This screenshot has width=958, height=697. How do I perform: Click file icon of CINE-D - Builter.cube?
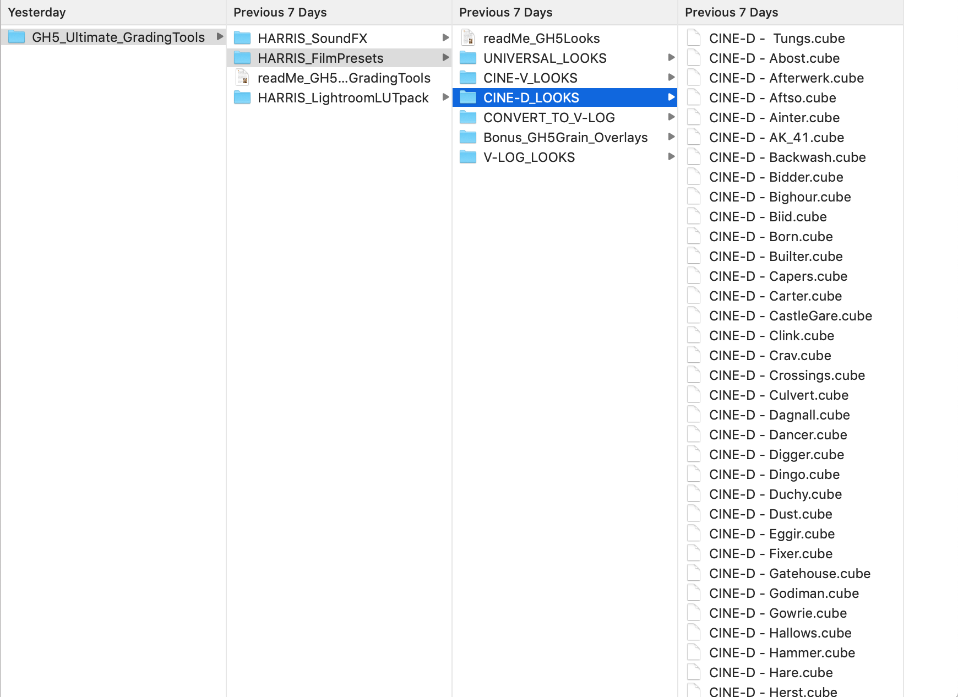click(694, 256)
